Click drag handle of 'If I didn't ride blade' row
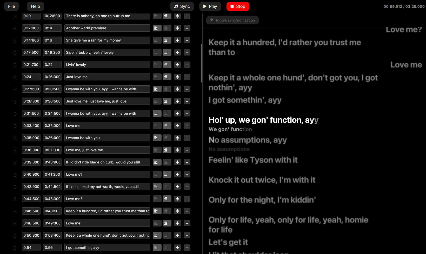Screen dimensions: 426x254 pyautogui.click(x=15, y=162)
